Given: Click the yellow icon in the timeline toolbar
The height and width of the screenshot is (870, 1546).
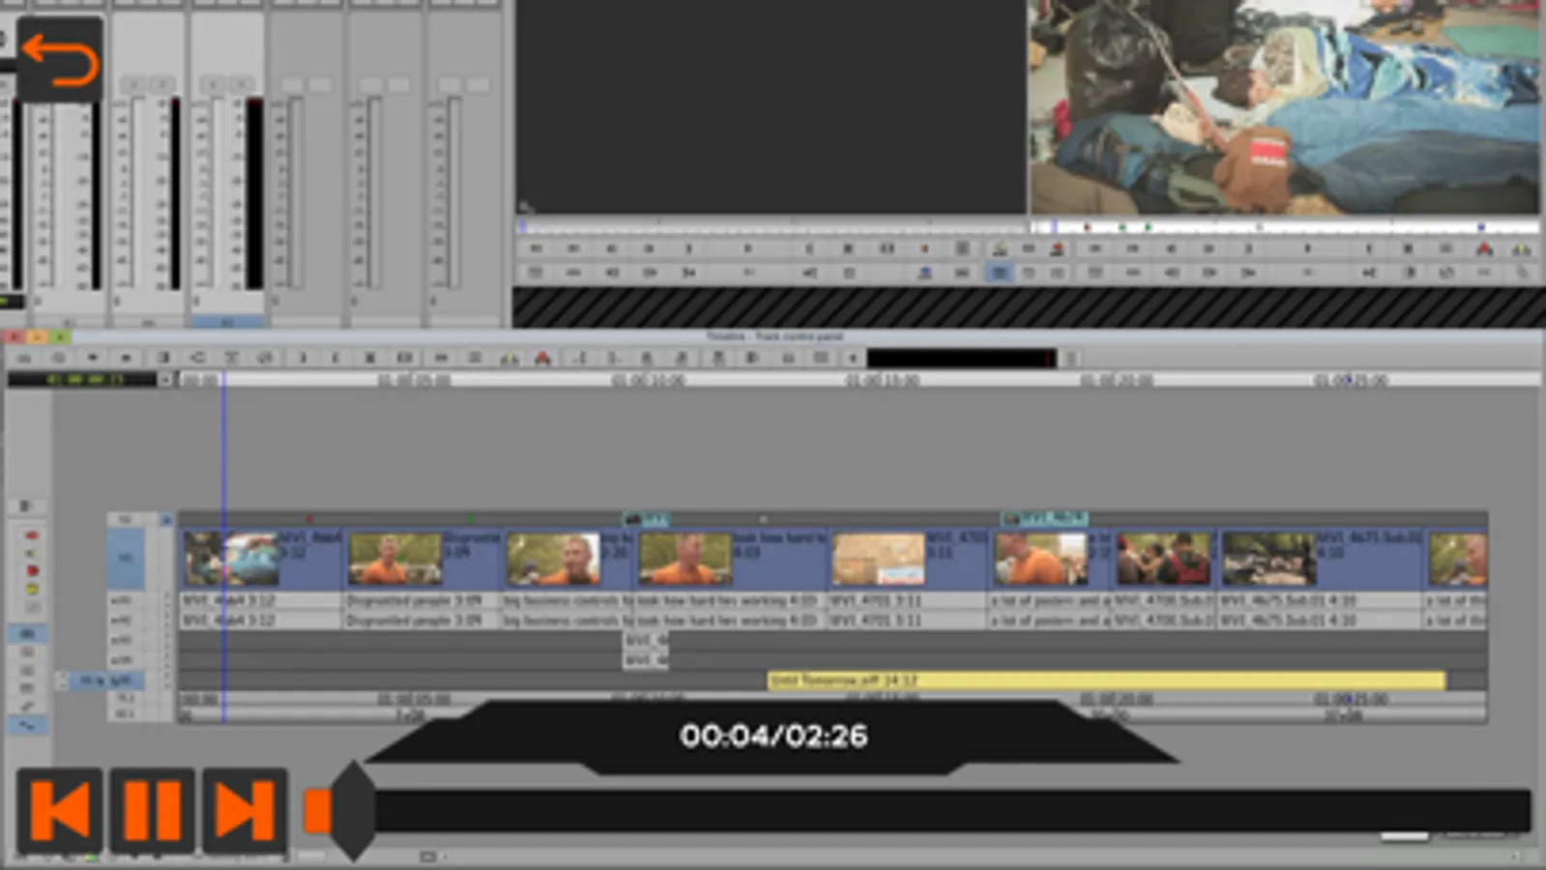Looking at the screenshot, I should pos(510,359).
